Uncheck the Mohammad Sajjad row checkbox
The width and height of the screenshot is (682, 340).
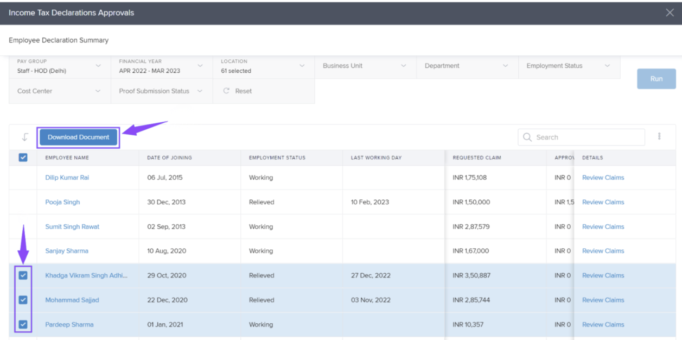(23, 300)
